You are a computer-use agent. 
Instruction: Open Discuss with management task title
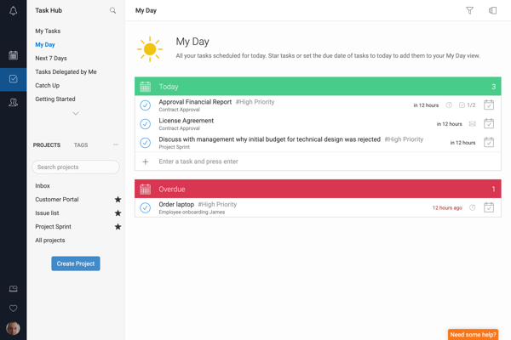tap(269, 139)
